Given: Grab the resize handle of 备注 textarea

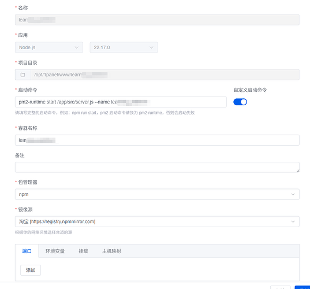Looking at the screenshot, I should 298,171.
